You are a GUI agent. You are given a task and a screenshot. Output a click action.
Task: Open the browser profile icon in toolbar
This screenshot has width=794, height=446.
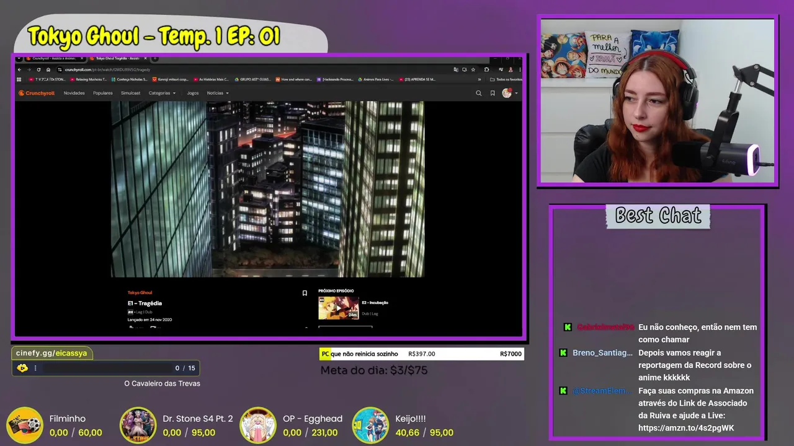click(x=511, y=69)
